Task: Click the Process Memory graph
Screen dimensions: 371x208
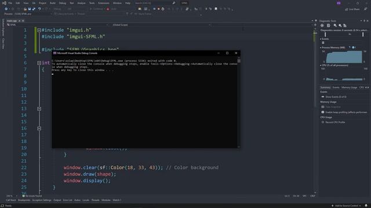Action: coord(344,57)
